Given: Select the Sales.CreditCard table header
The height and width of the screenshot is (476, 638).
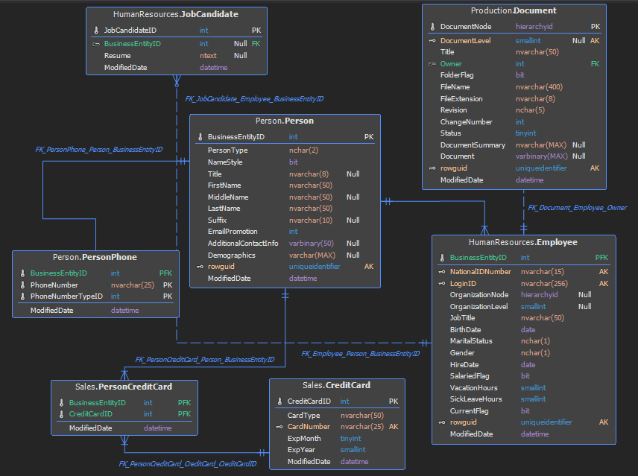Looking at the screenshot, I should [336, 385].
